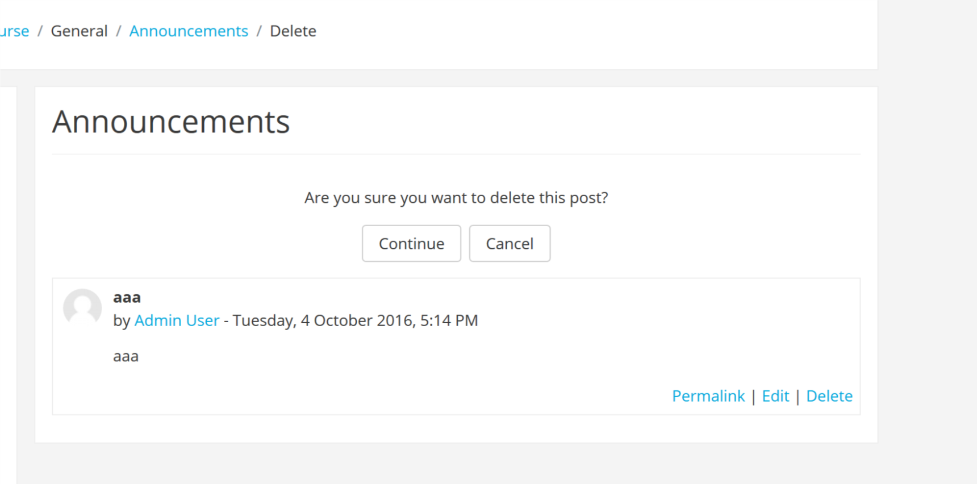Click the Admin User profile avatar
The image size is (977, 484).
coord(82,307)
